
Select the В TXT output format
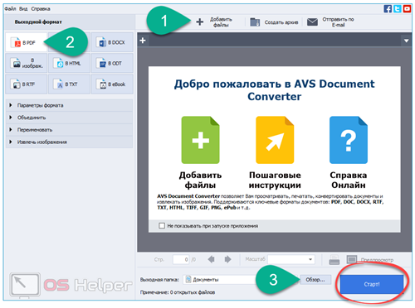pyautogui.click(x=69, y=84)
